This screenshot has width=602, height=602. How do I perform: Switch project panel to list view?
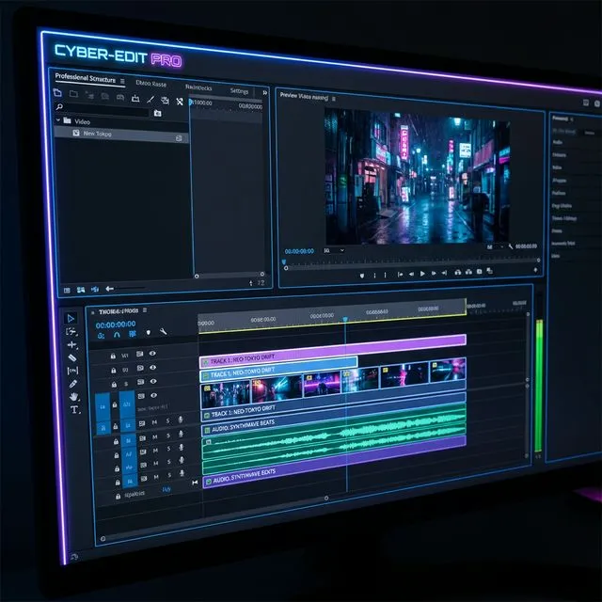click(x=67, y=291)
